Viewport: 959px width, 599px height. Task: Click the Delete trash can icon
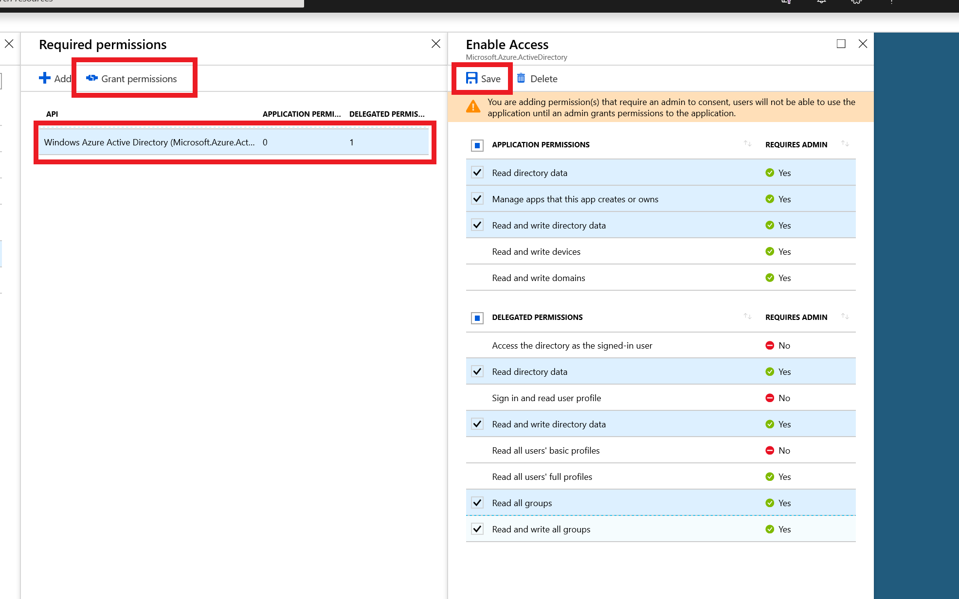[521, 78]
